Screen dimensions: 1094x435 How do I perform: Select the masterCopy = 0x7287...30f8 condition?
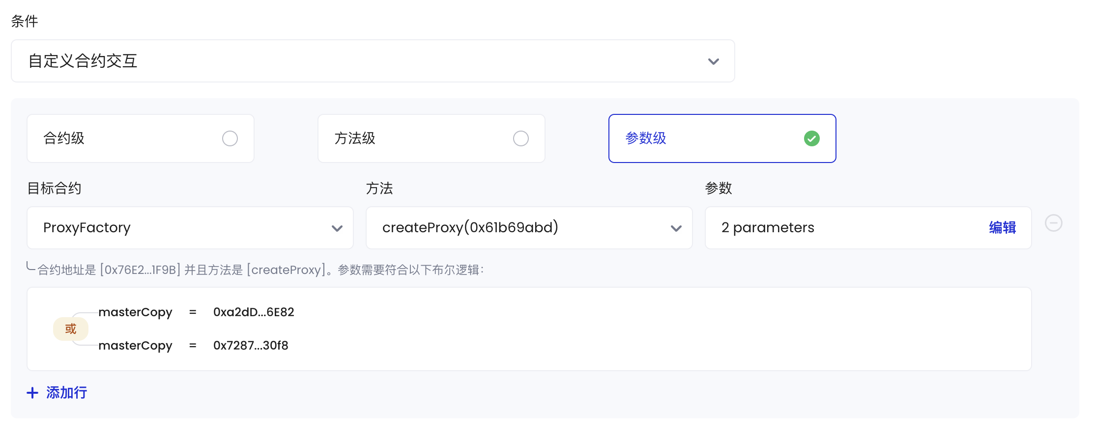[x=193, y=346]
